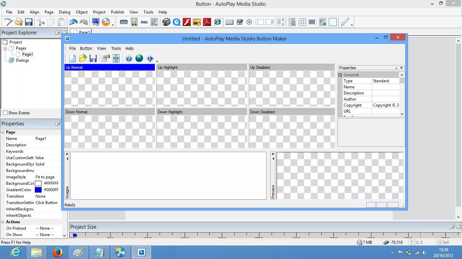Insert Flash object icon
Viewport: 462px width, 259px height.
coord(187,22)
